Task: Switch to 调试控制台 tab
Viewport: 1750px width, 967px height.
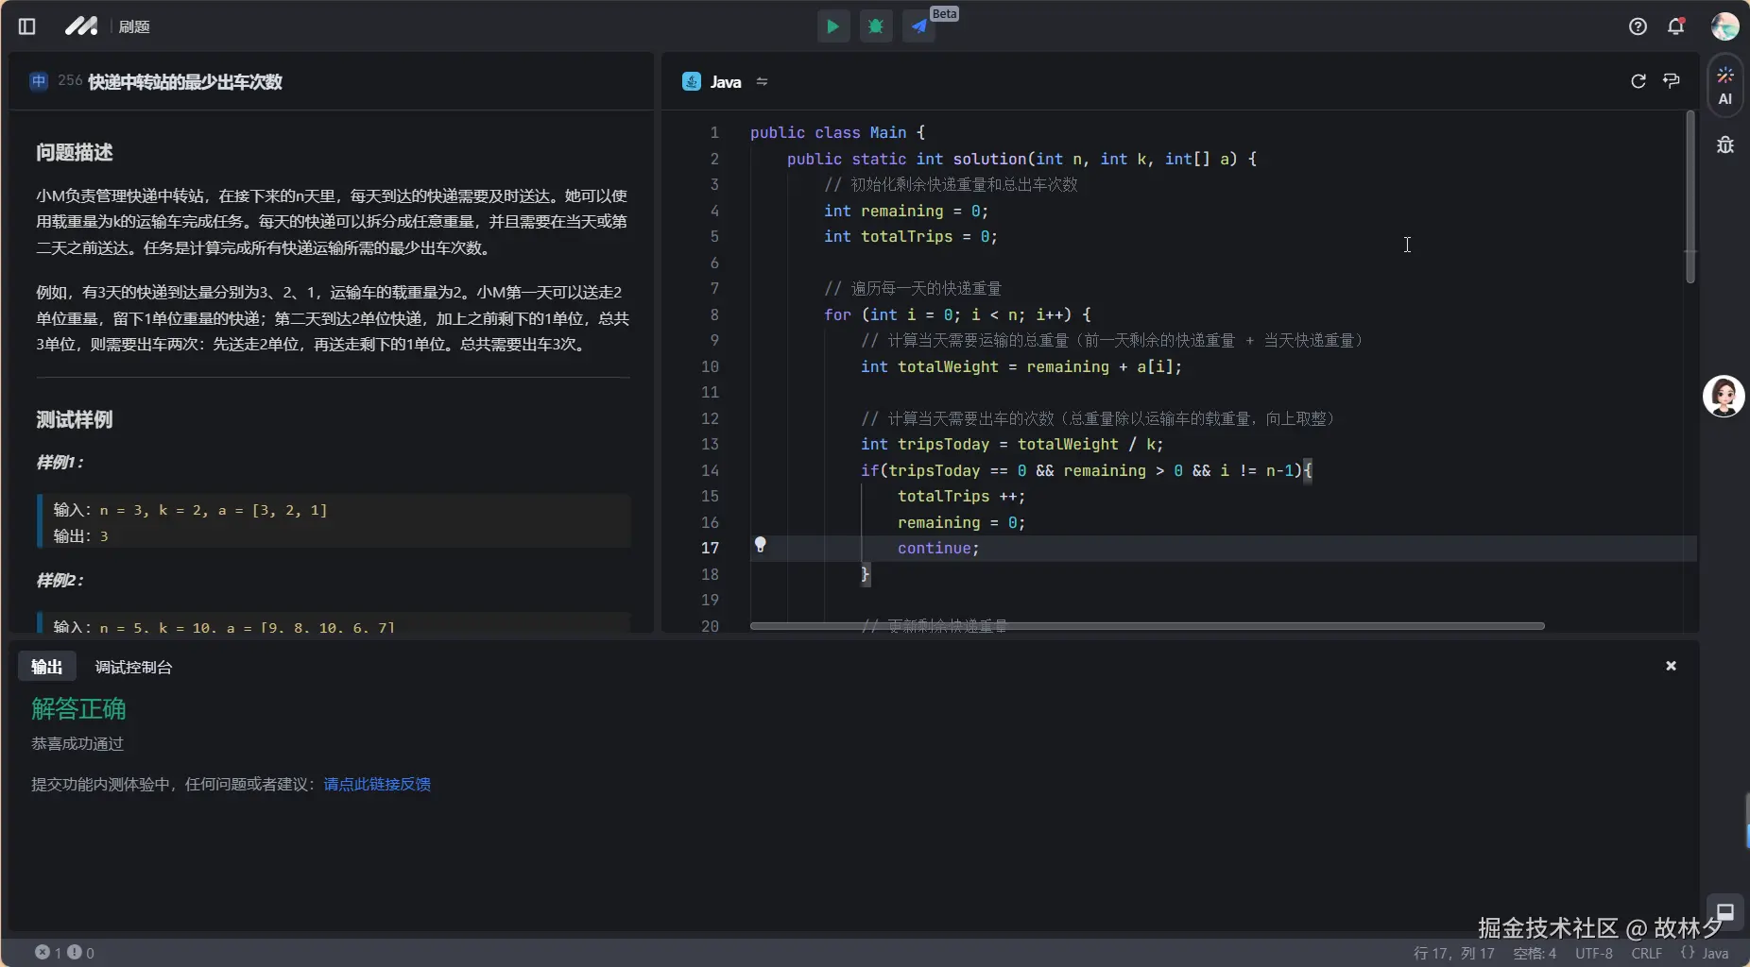Action: click(133, 667)
